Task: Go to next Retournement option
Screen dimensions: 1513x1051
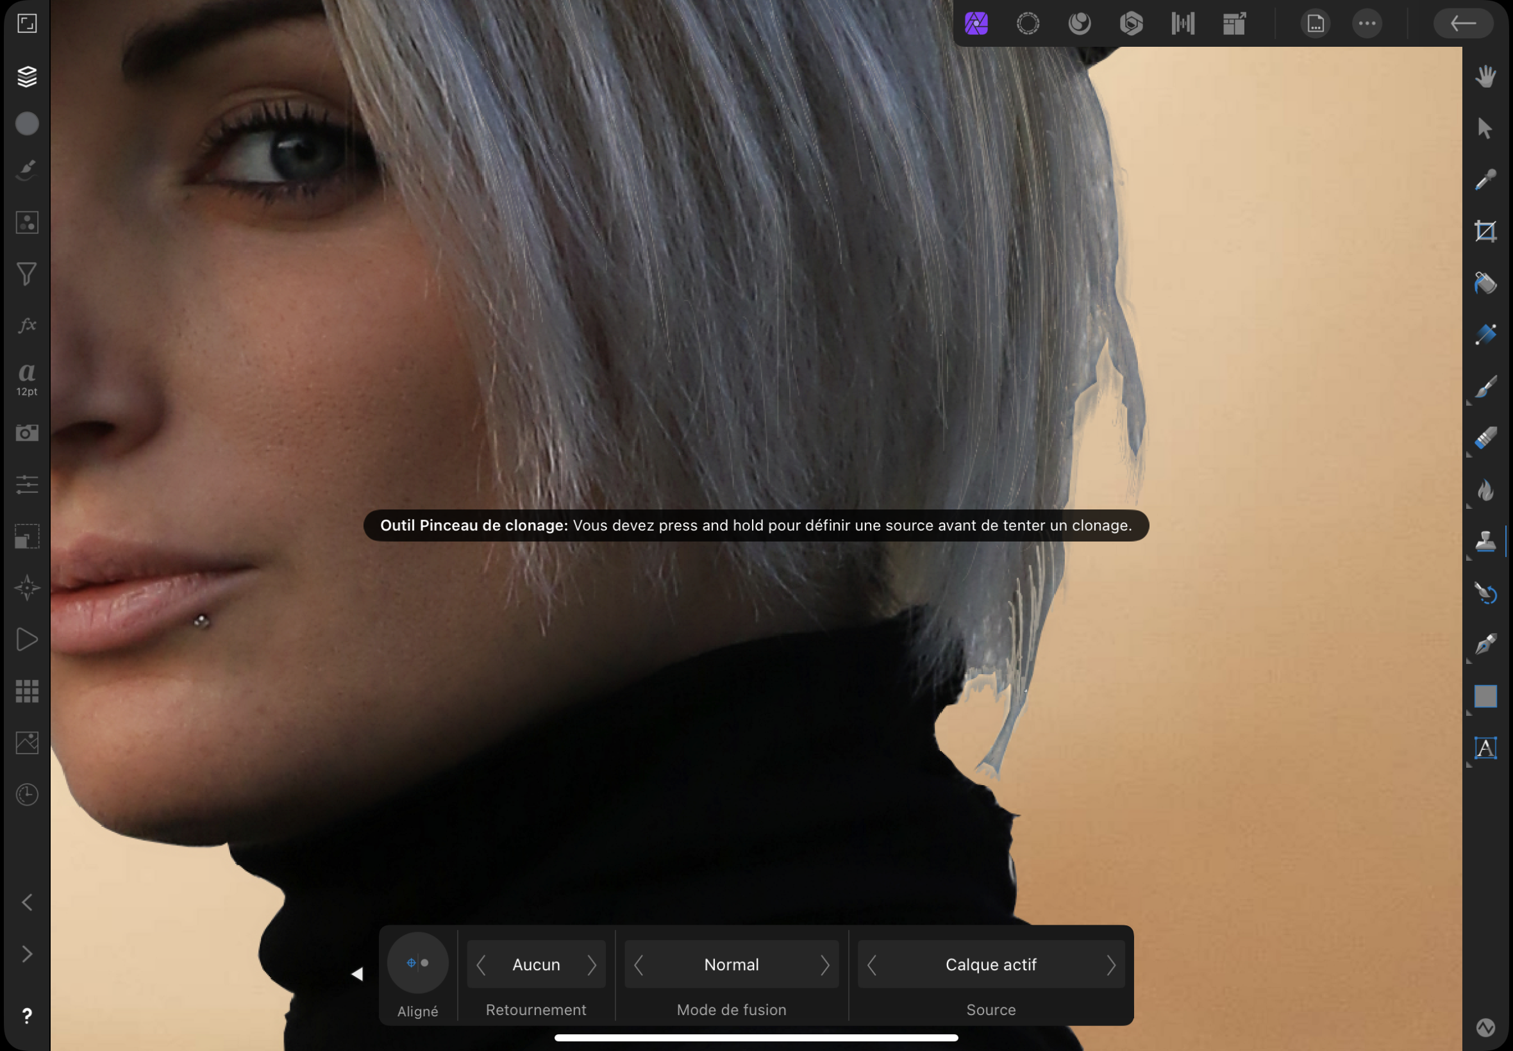Action: [x=592, y=964]
